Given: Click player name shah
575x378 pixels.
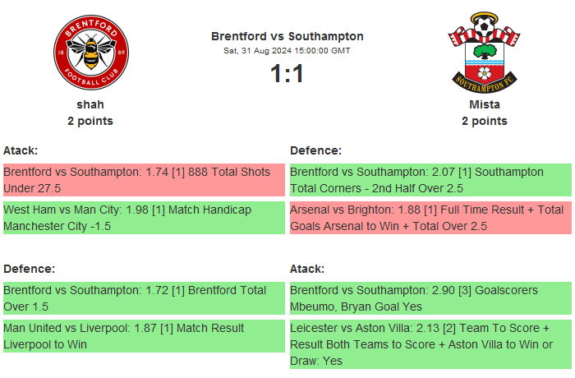Looking at the screenshot, I should pyautogui.click(x=90, y=104).
